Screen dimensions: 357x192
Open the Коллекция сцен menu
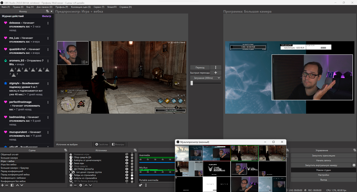(81, 7)
